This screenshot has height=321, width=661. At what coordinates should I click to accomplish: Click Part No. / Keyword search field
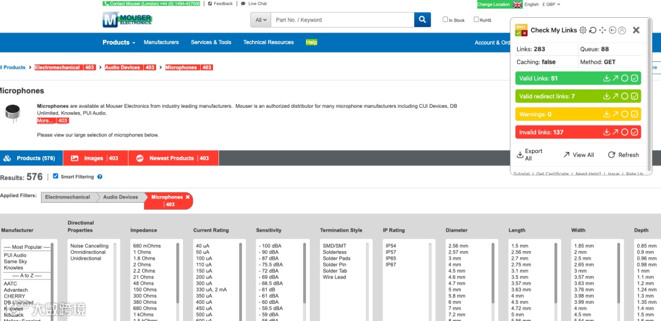pos(342,20)
